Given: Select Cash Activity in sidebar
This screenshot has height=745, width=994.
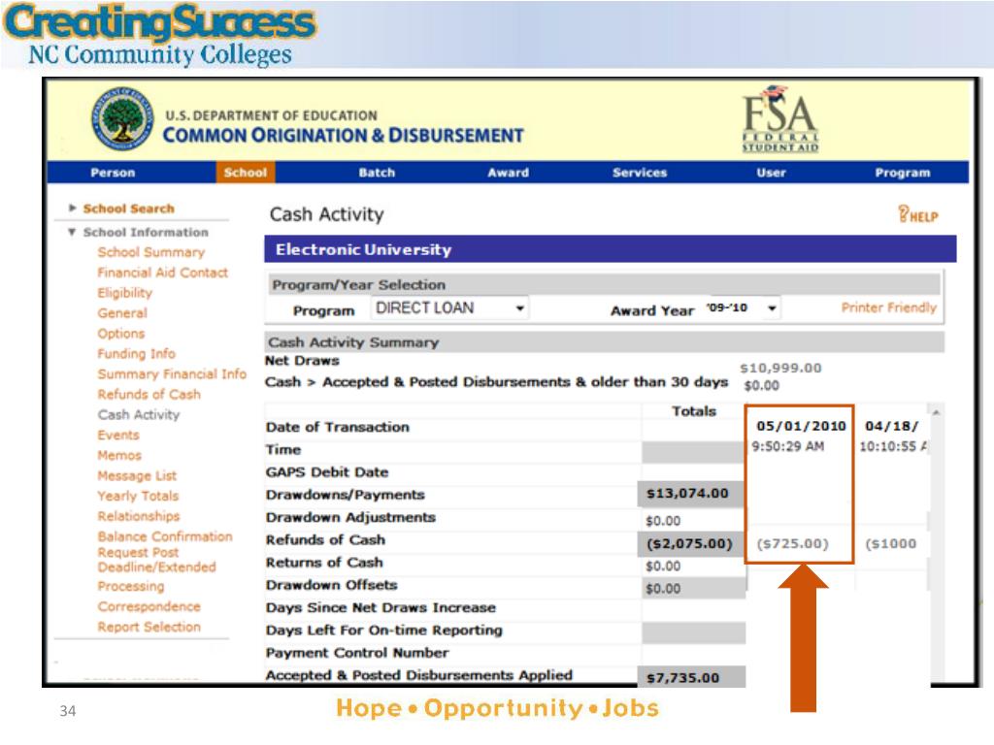Looking at the screenshot, I should pos(139,414).
